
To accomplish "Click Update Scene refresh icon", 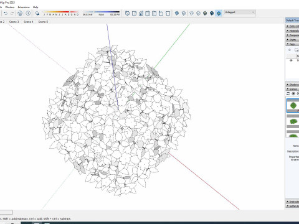I will coord(288,94).
